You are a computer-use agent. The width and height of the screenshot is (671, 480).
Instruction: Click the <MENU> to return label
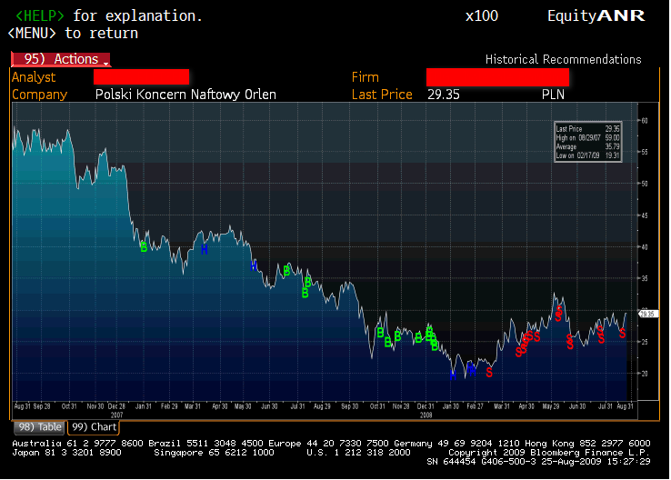coord(73,34)
